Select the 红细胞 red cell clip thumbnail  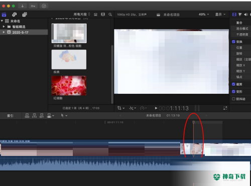69,85
